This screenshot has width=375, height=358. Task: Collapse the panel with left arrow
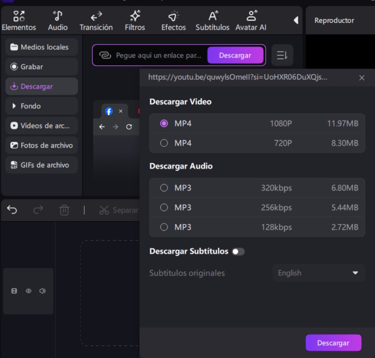[x=295, y=20]
